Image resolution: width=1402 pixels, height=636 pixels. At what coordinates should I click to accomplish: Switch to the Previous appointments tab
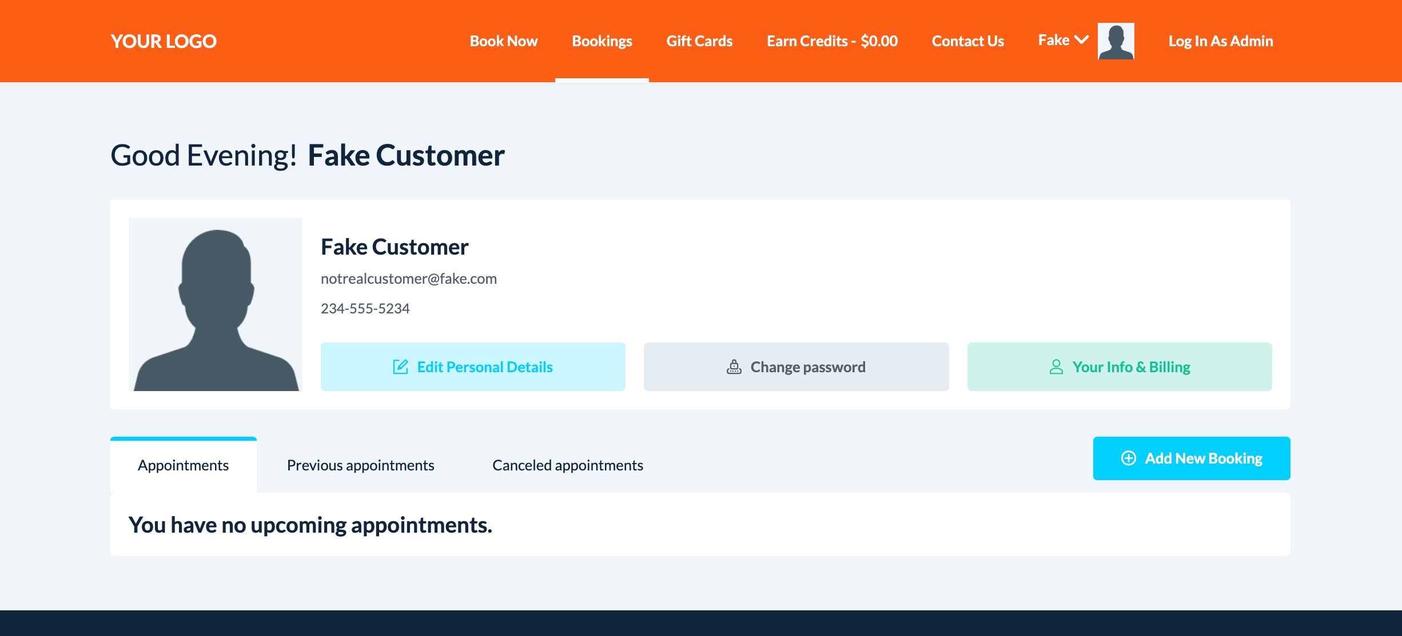360,465
